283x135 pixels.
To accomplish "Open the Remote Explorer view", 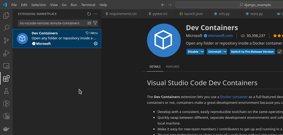I will (6, 66).
